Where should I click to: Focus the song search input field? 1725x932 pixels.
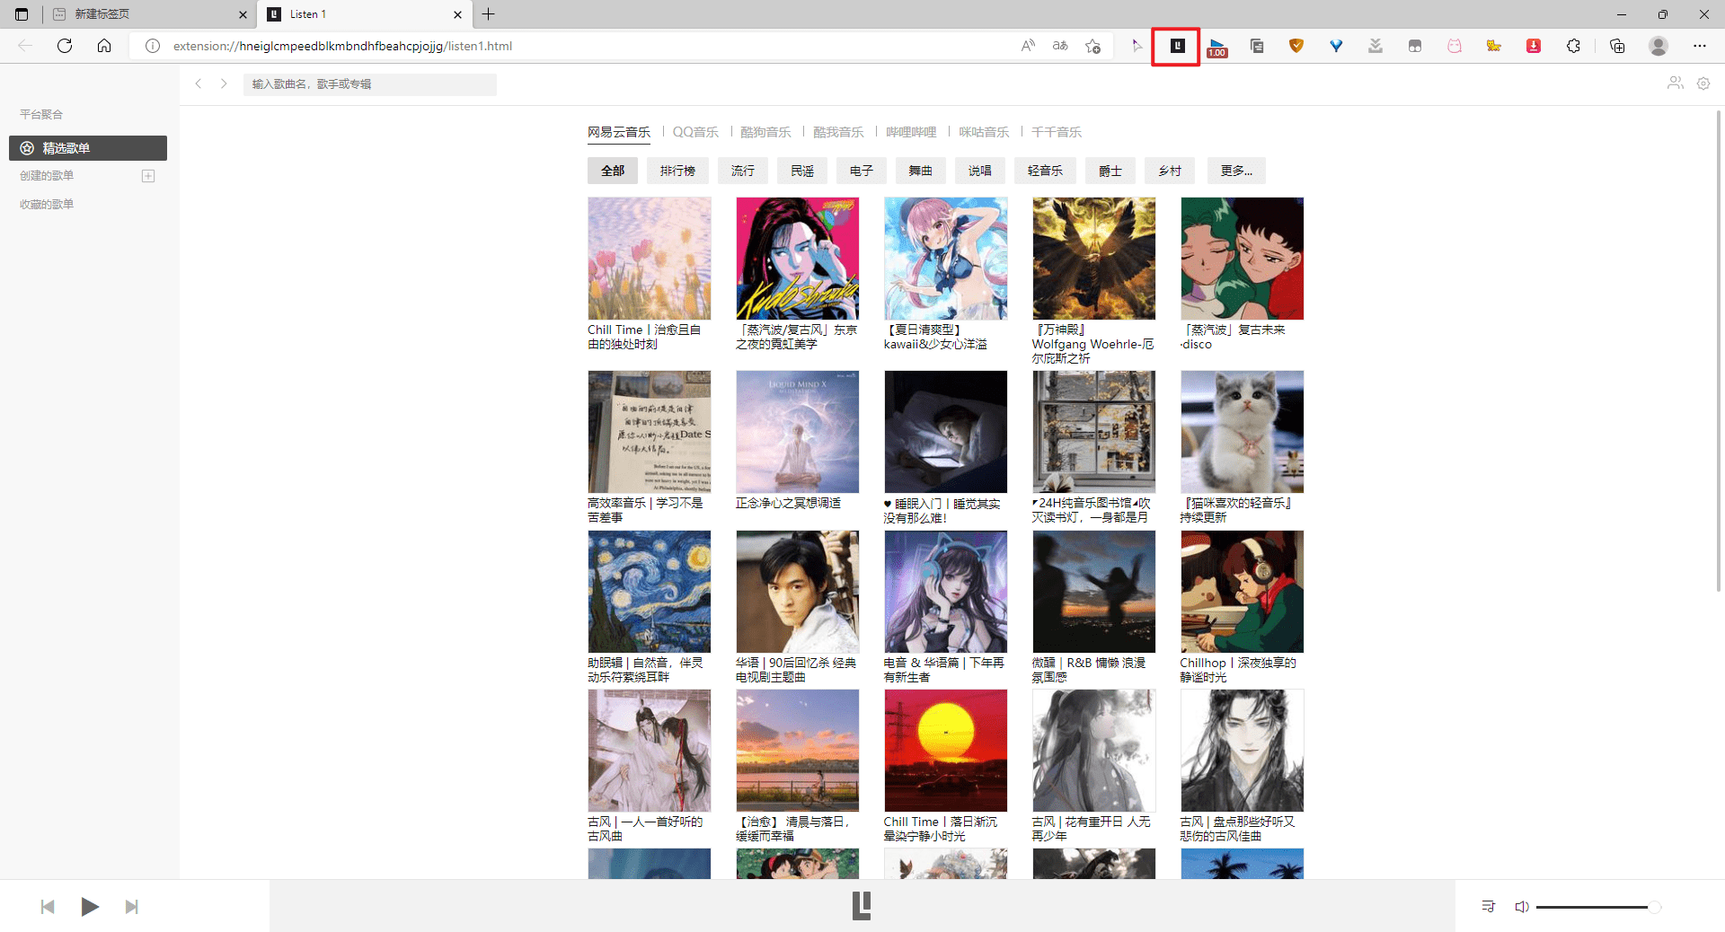point(369,84)
